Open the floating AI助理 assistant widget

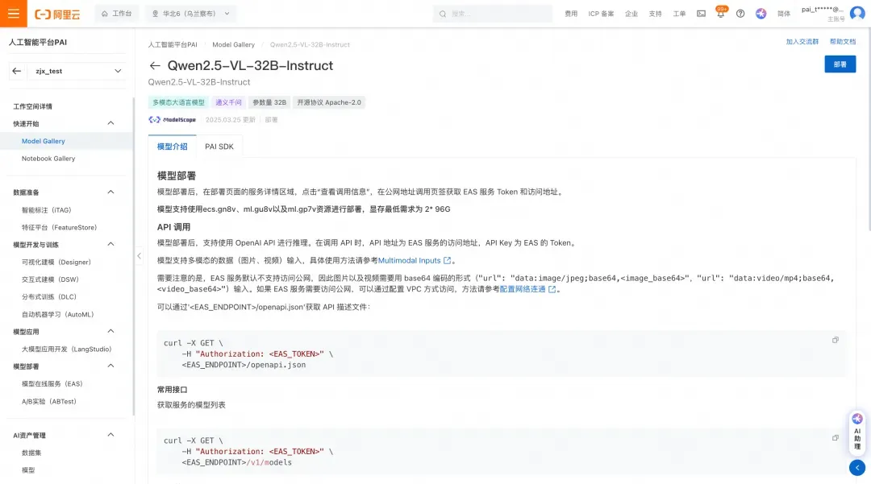pyautogui.click(x=857, y=432)
